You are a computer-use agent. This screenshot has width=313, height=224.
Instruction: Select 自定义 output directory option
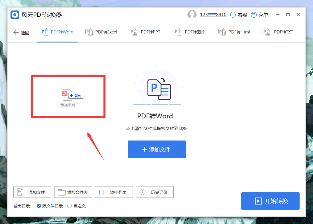[77, 206]
